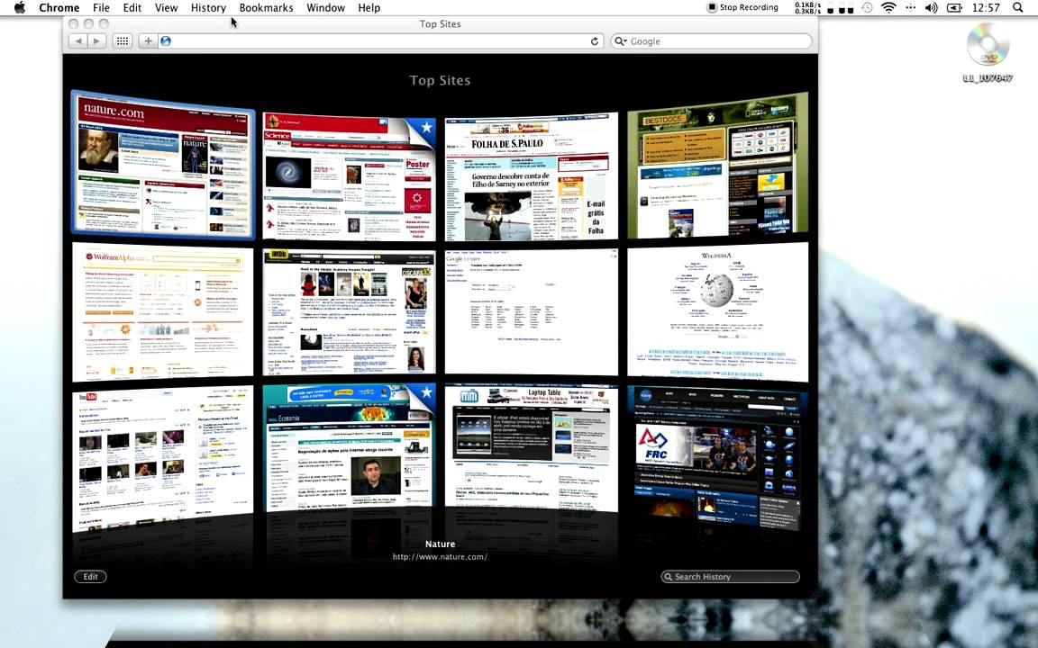This screenshot has width=1038, height=648.
Task: Open the Wi-Fi status menu
Action: pos(889,8)
